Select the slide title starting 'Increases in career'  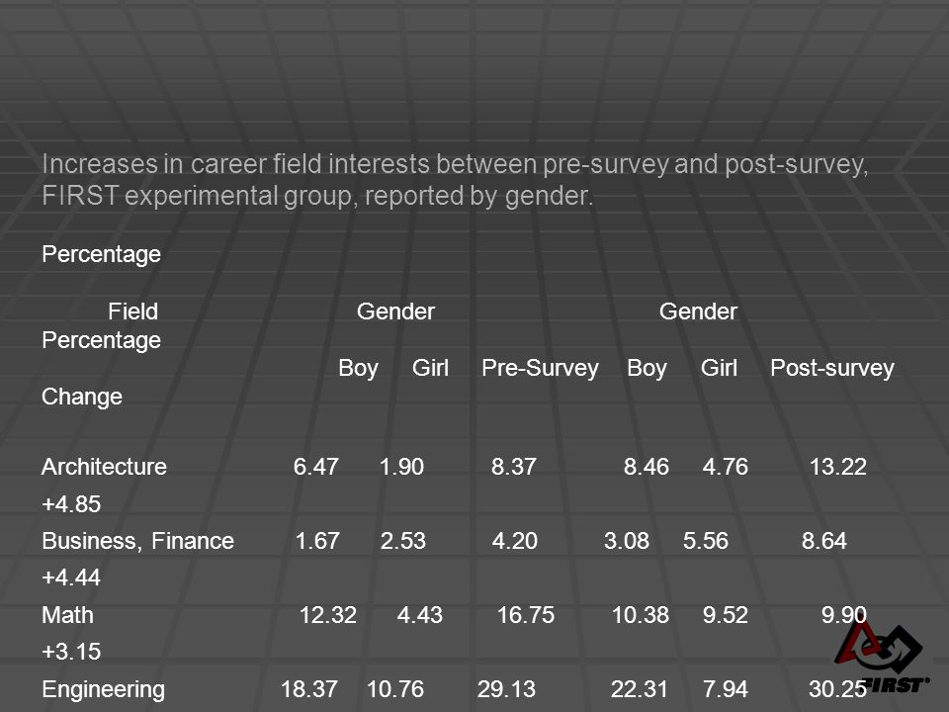(x=455, y=180)
